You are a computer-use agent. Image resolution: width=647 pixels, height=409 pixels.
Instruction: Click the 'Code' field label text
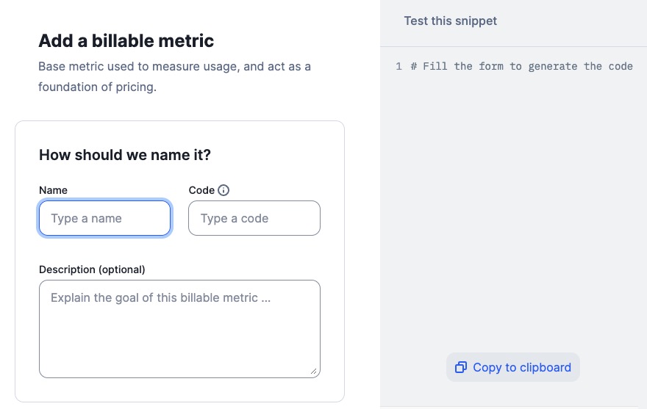(201, 190)
